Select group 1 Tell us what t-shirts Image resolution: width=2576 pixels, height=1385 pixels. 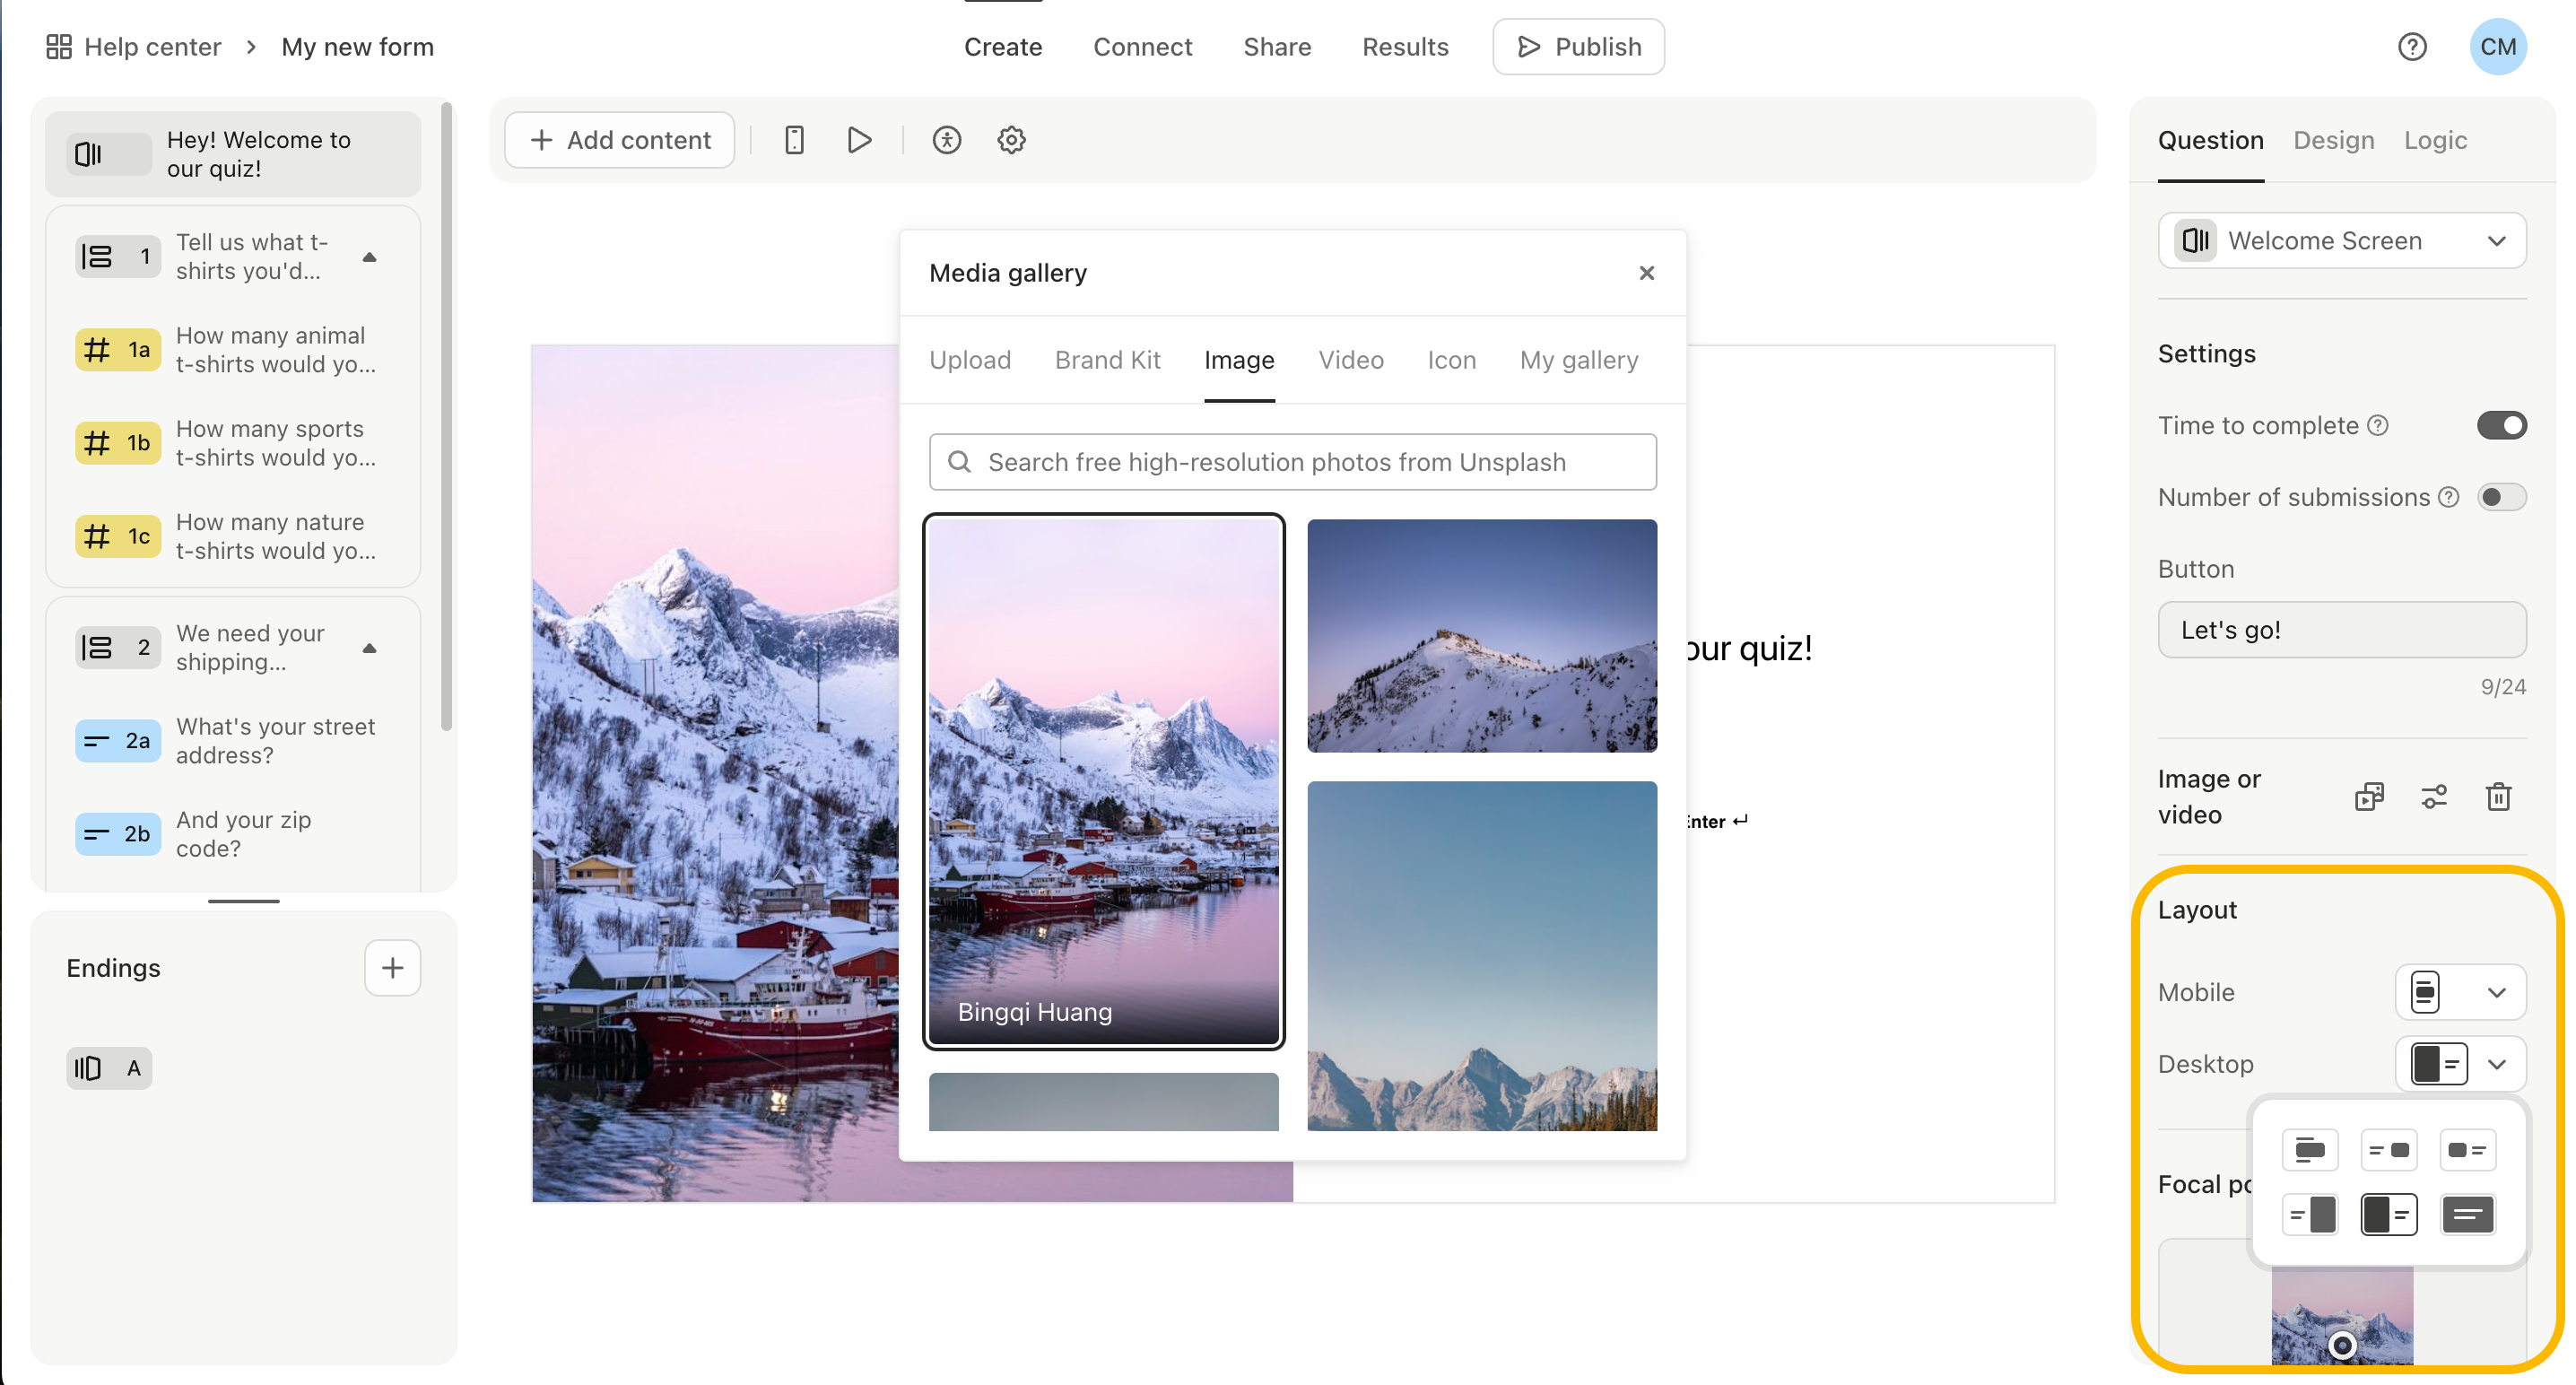233,257
